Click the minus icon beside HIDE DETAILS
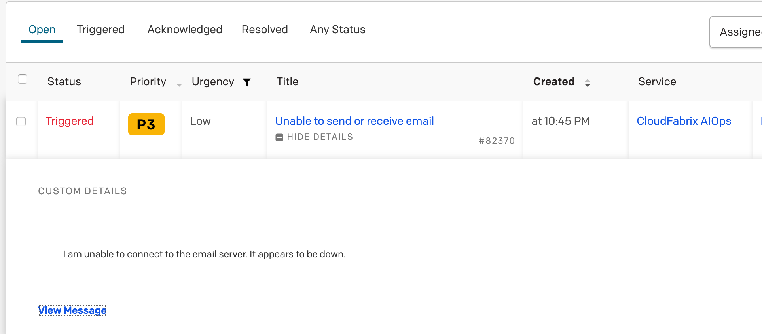The image size is (762, 334). point(279,137)
